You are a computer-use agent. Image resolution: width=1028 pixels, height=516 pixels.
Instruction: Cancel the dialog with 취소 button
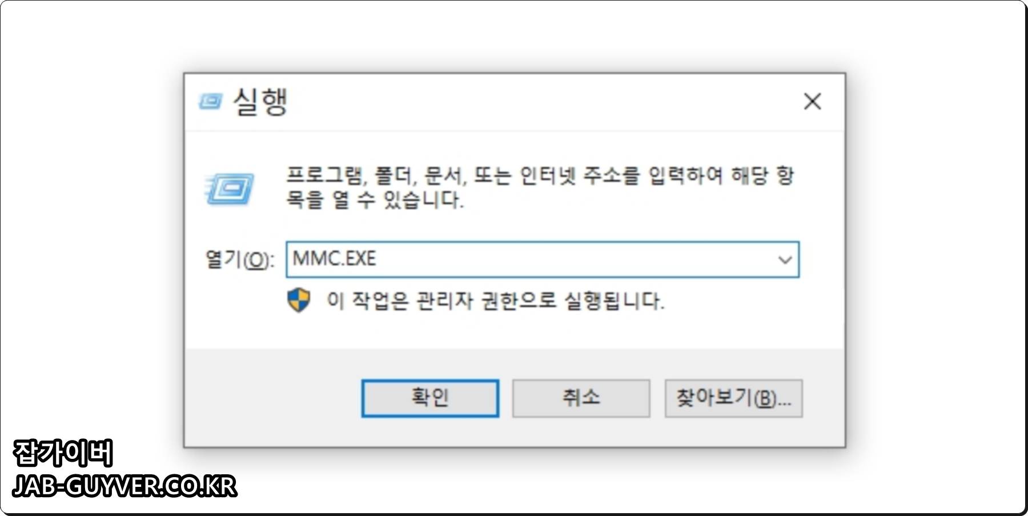581,398
